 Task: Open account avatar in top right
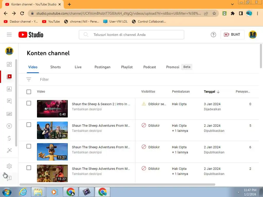253,35
